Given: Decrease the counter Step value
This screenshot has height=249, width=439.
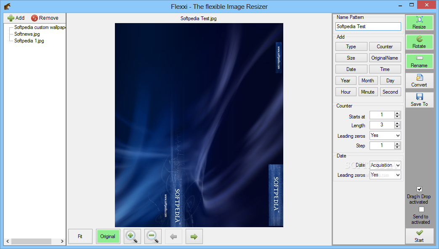Looking at the screenshot, I should 397,147.
